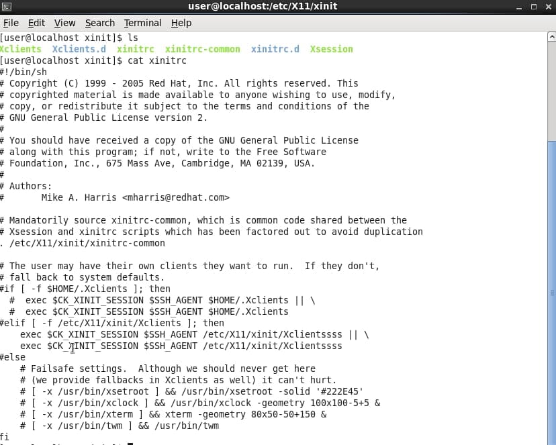Click the '#else' line
Screen dimensions: 556x445
[x=13, y=357]
